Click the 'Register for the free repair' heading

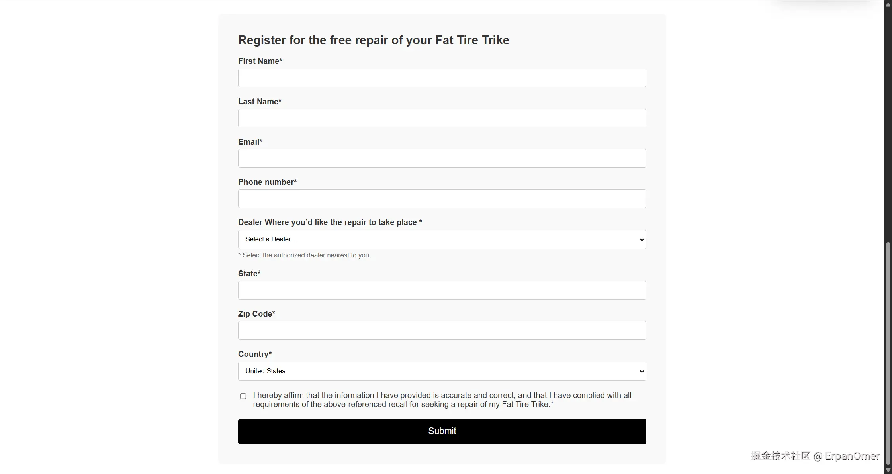(374, 40)
